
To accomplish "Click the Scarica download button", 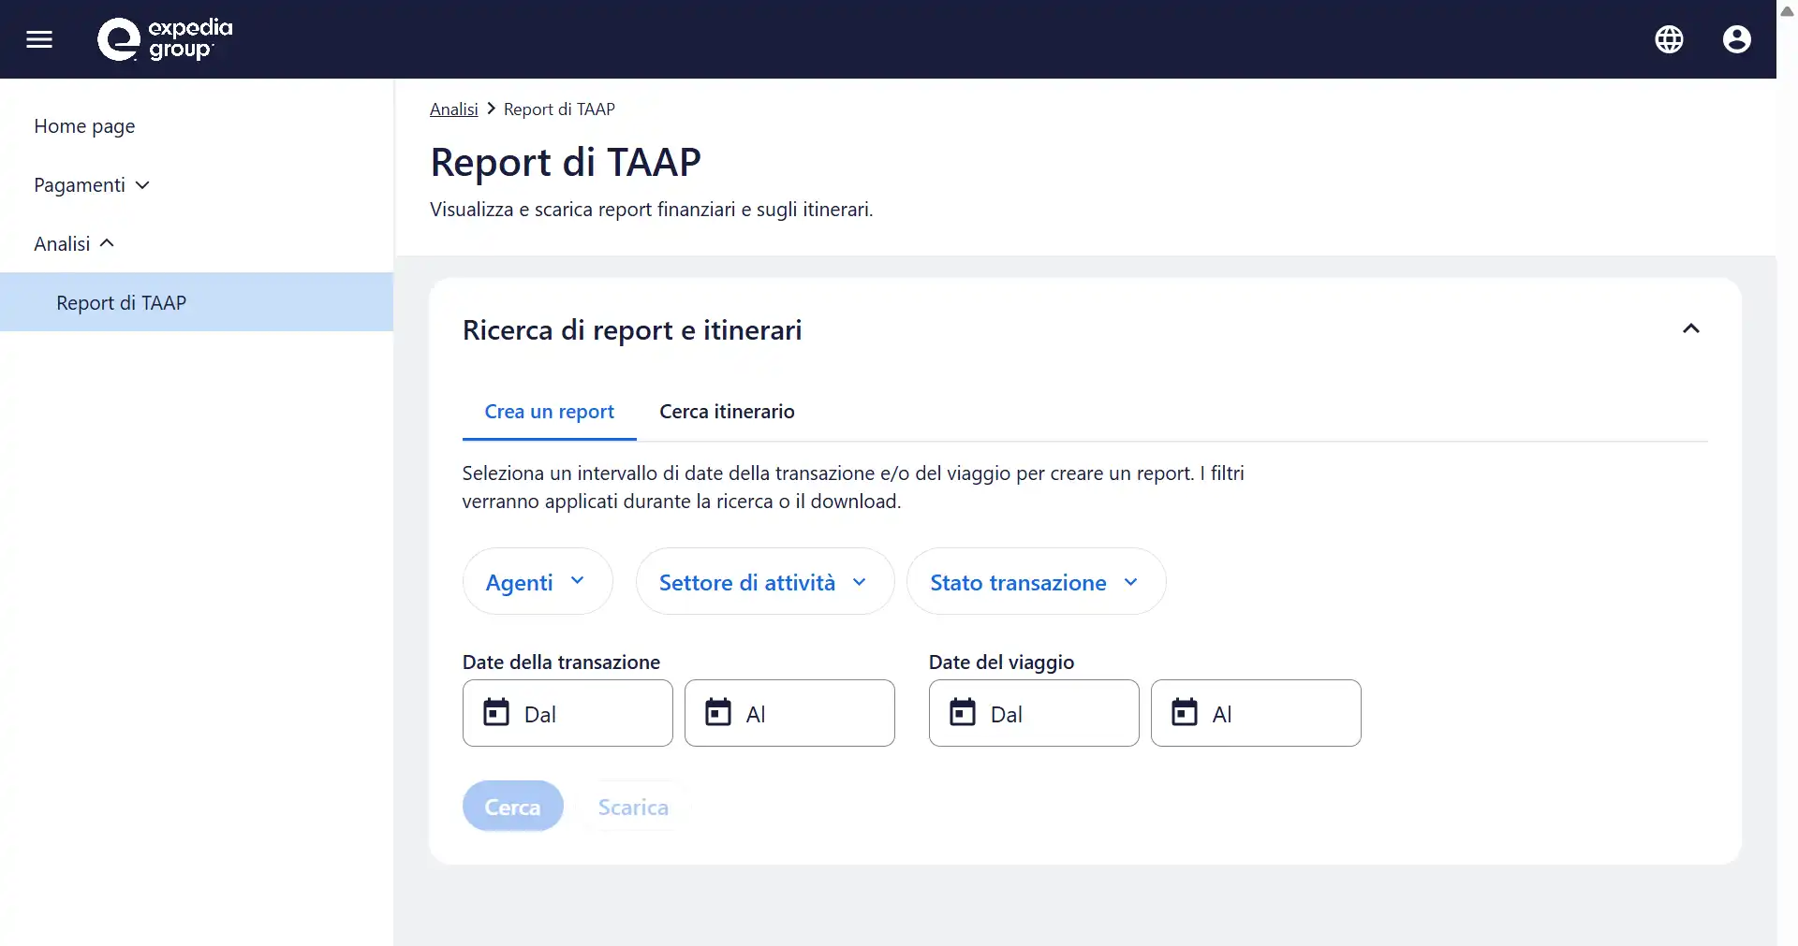I will pos(633,807).
